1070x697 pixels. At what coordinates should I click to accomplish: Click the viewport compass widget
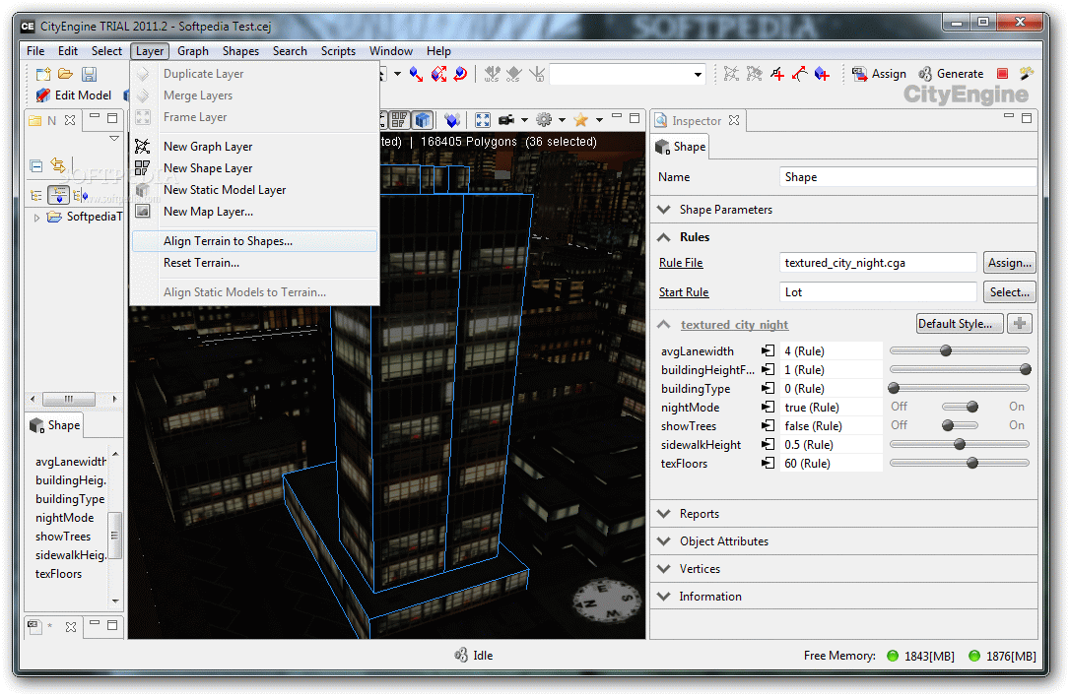pyautogui.click(x=607, y=601)
